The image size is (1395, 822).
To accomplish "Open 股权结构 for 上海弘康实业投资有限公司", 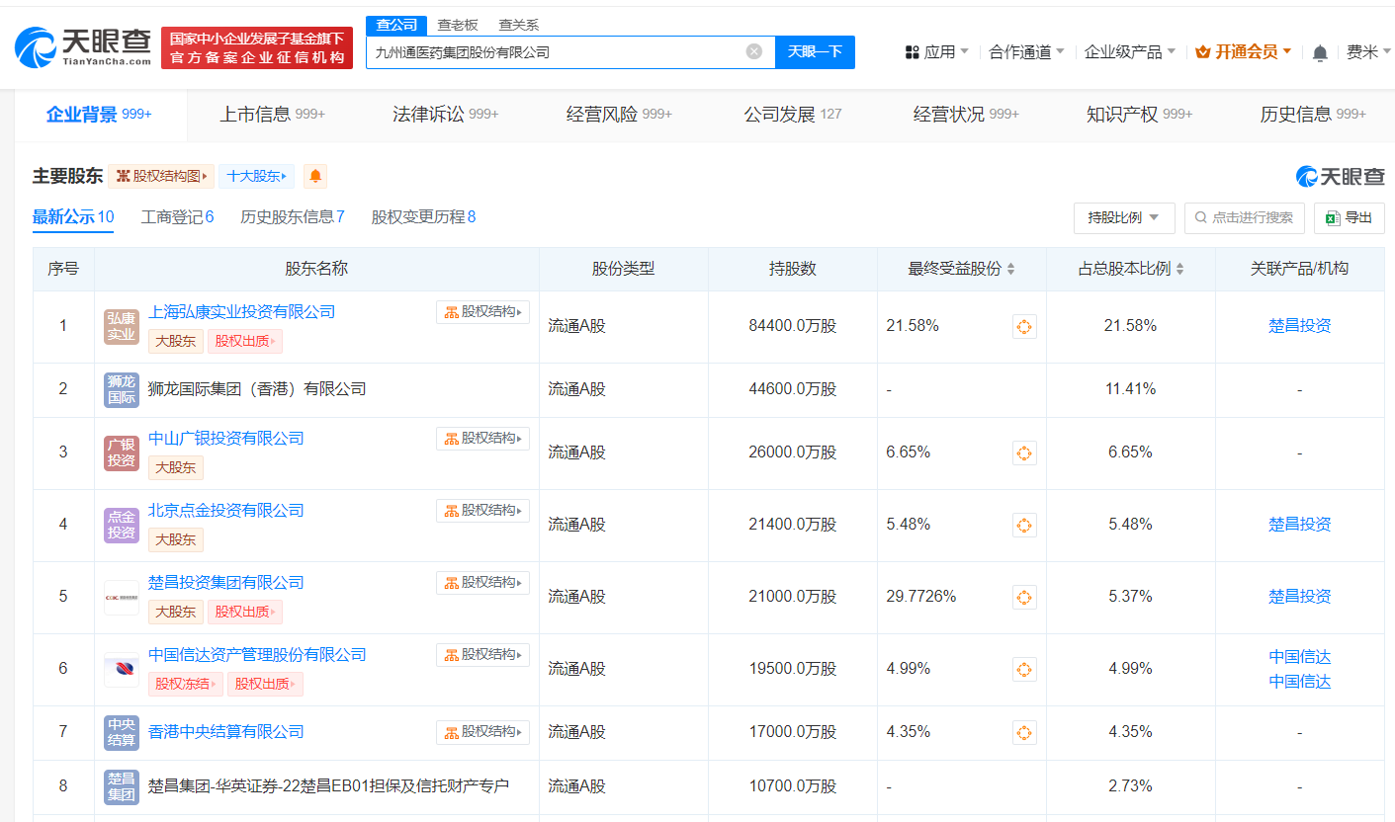I will 482,311.
